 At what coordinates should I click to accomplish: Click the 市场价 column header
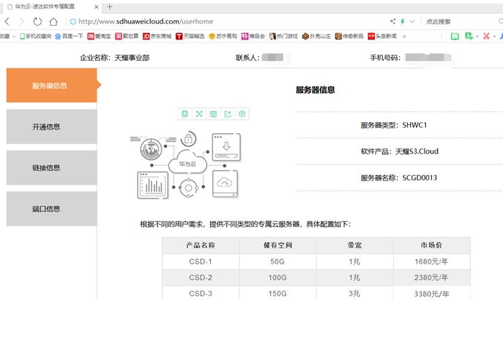(x=431, y=246)
